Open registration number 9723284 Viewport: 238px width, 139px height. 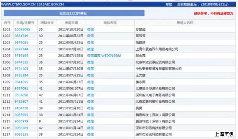22,75
